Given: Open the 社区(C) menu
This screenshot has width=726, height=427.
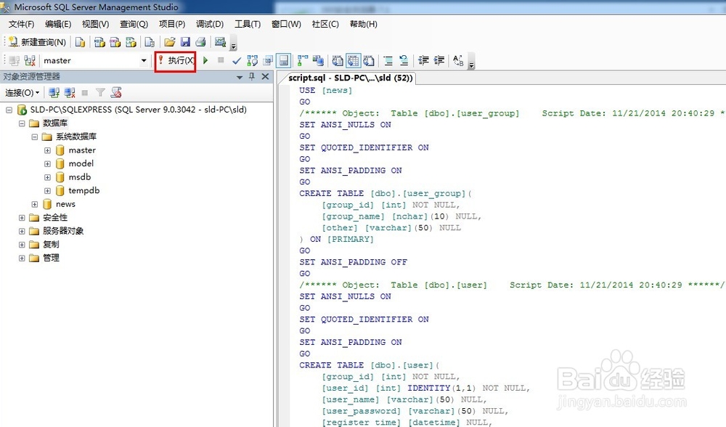Looking at the screenshot, I should (325, 24).
